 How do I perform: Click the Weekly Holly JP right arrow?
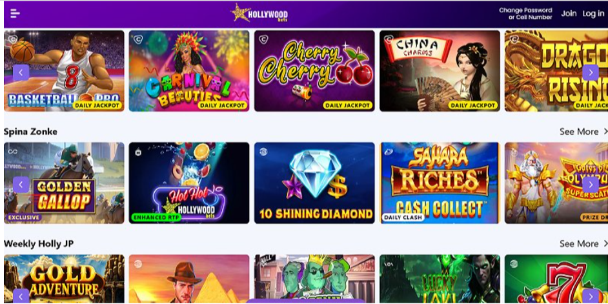click(590, 296)
